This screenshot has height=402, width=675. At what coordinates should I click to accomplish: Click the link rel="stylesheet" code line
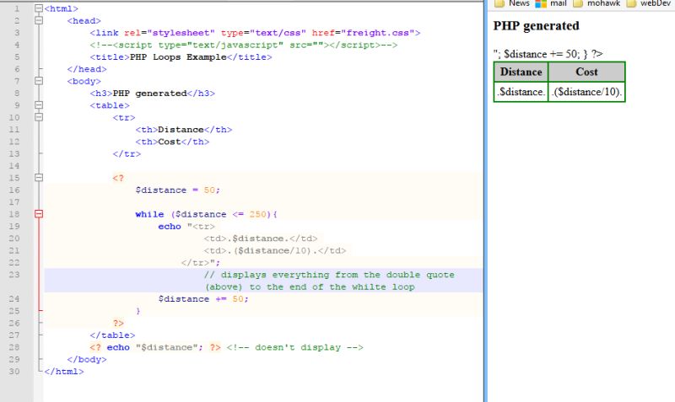(x=255, y=33)
